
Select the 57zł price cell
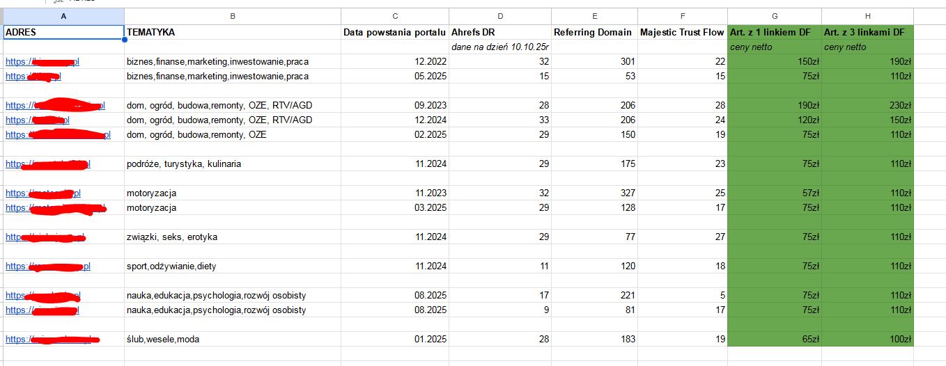pyautogui.click(x=774, y=193)
